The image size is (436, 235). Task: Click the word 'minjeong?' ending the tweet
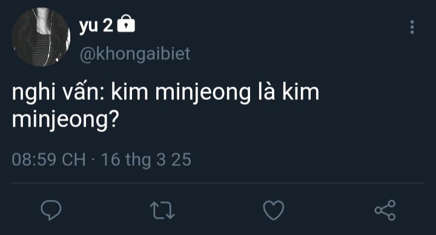pos(65,120)
